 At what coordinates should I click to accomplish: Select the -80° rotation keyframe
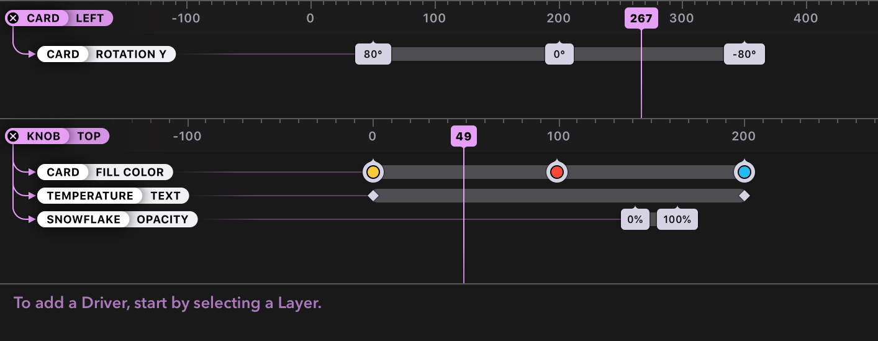(x=744, y=54)
